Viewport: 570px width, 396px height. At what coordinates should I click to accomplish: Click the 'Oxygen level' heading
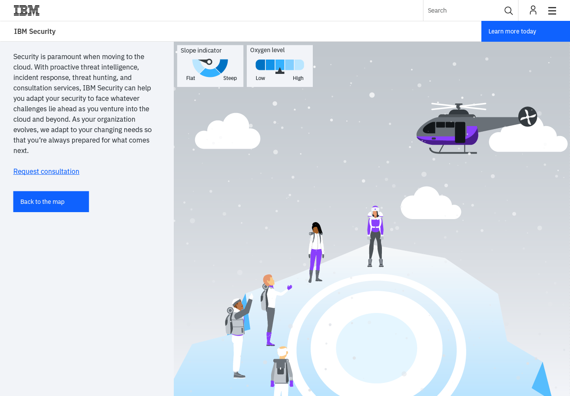[x=268, y=50]
